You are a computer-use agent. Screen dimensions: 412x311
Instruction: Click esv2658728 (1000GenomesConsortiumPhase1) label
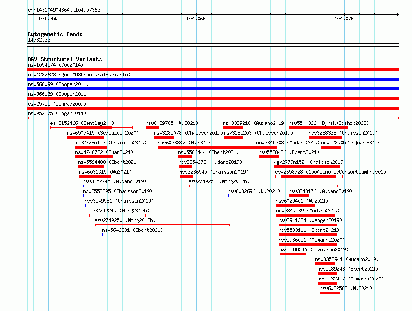click(x=331, y=172)
